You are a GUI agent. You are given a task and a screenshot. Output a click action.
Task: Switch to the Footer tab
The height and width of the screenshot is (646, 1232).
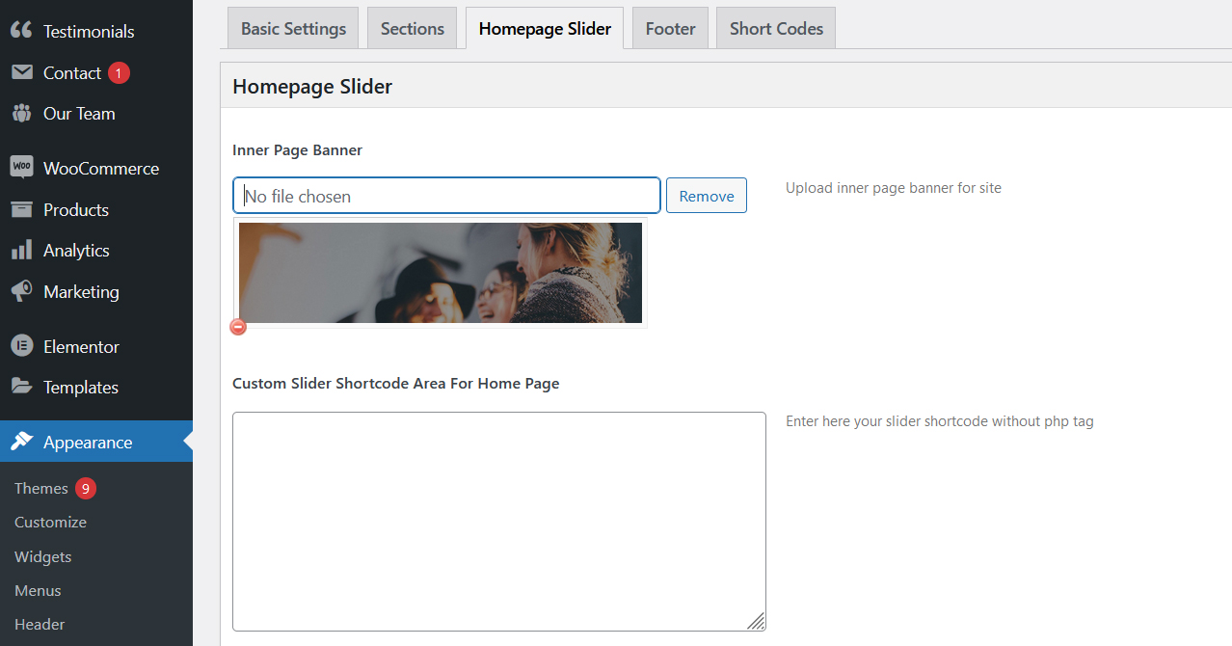point(671,28)
